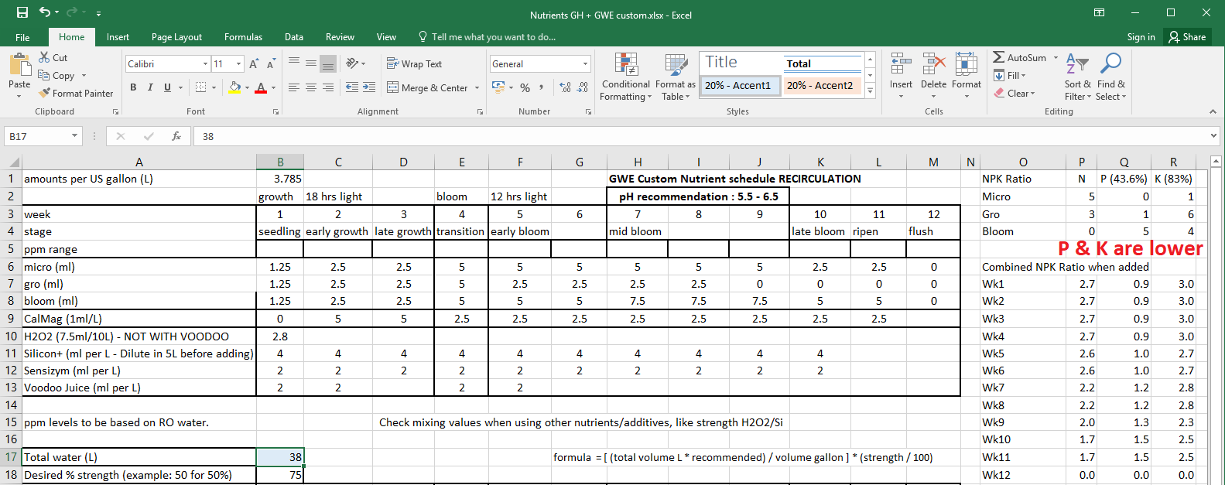The height and width of the screenshot is (485, 1225).
Task: Toggle Wrap Text for cell
Action: coord(414,64)
